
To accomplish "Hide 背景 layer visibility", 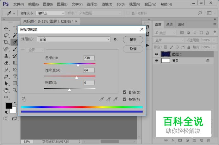I will (x=157, y=61).
